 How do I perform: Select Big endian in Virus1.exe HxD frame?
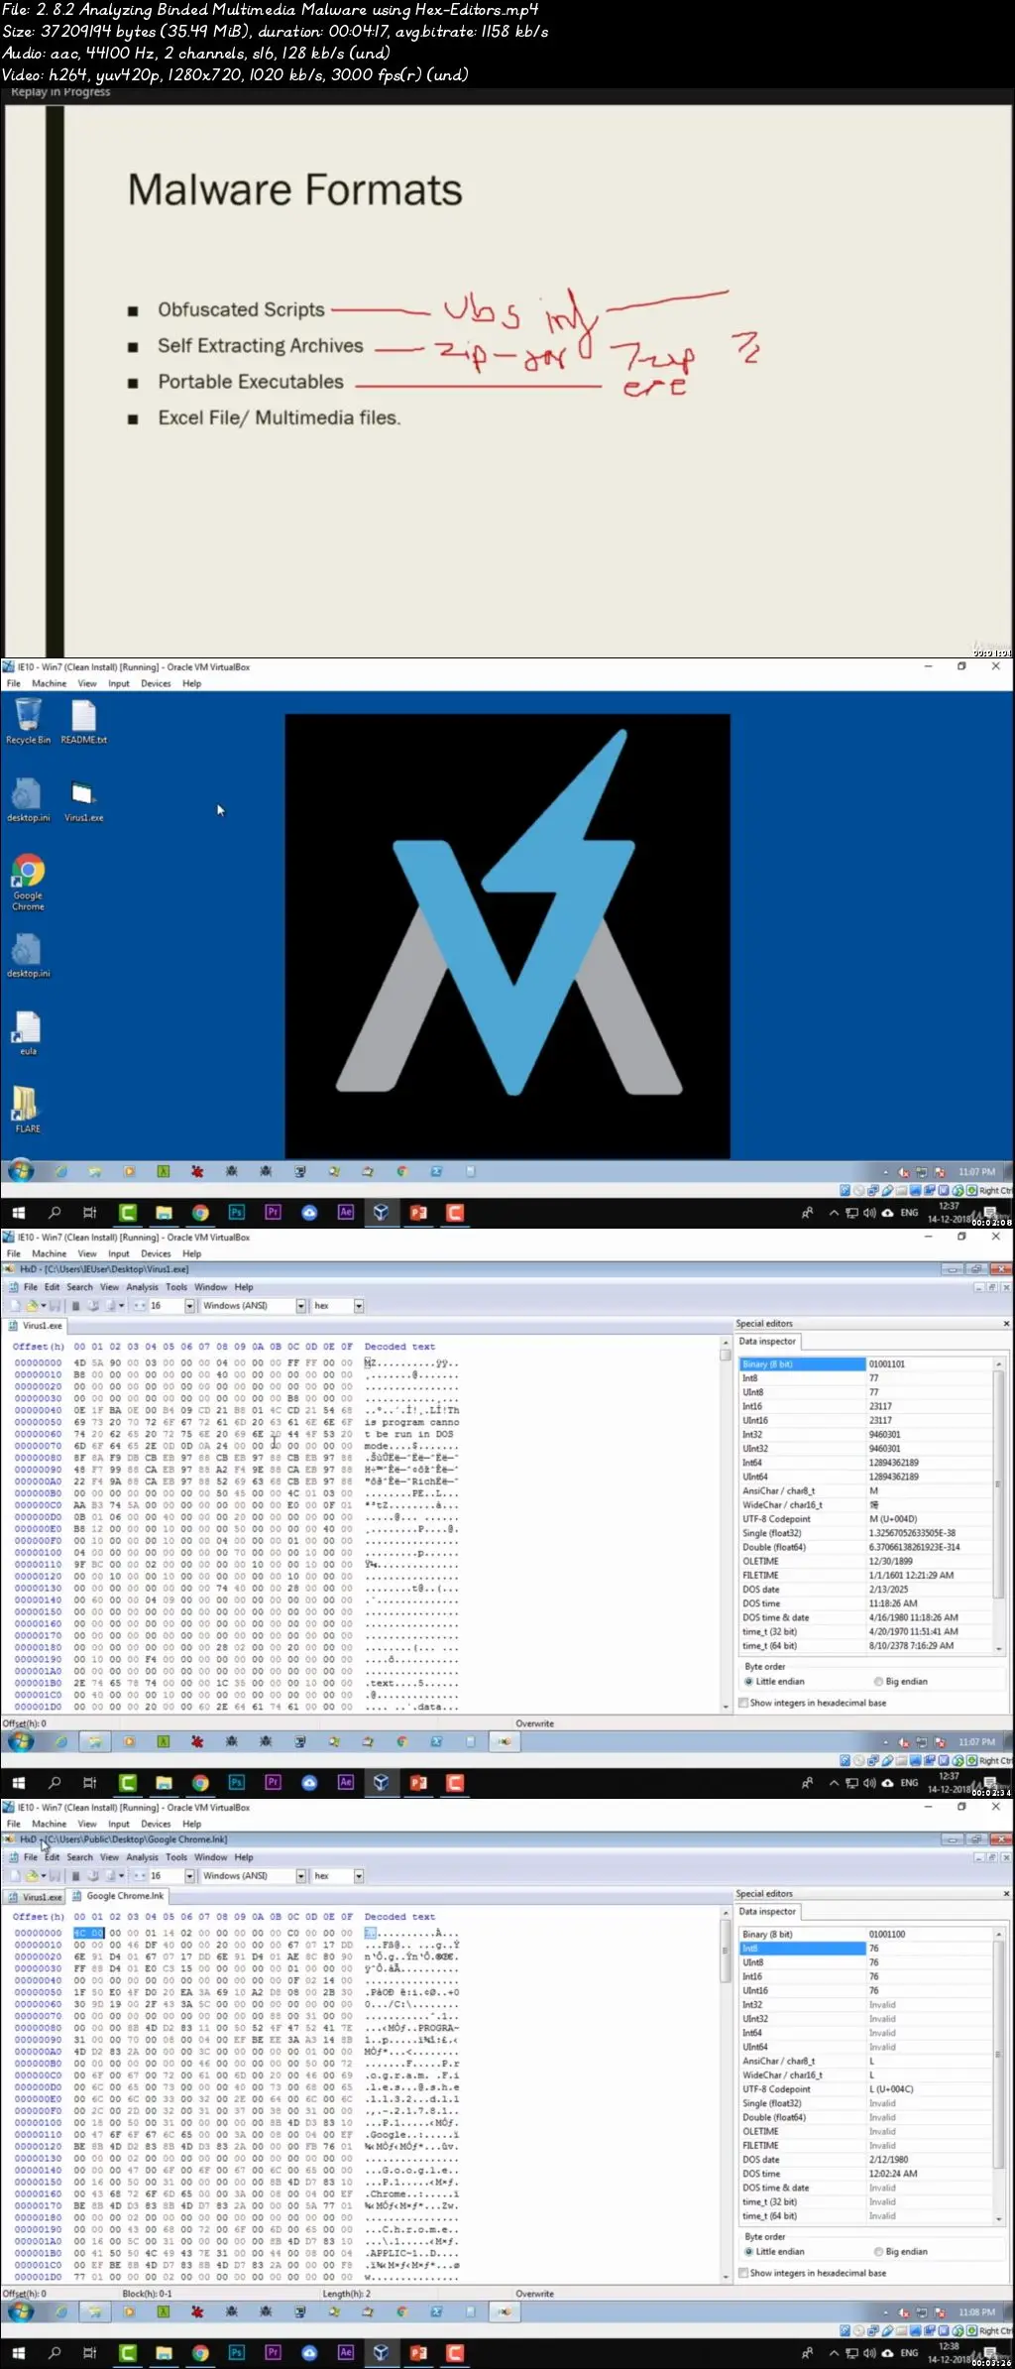[901, 1681]
